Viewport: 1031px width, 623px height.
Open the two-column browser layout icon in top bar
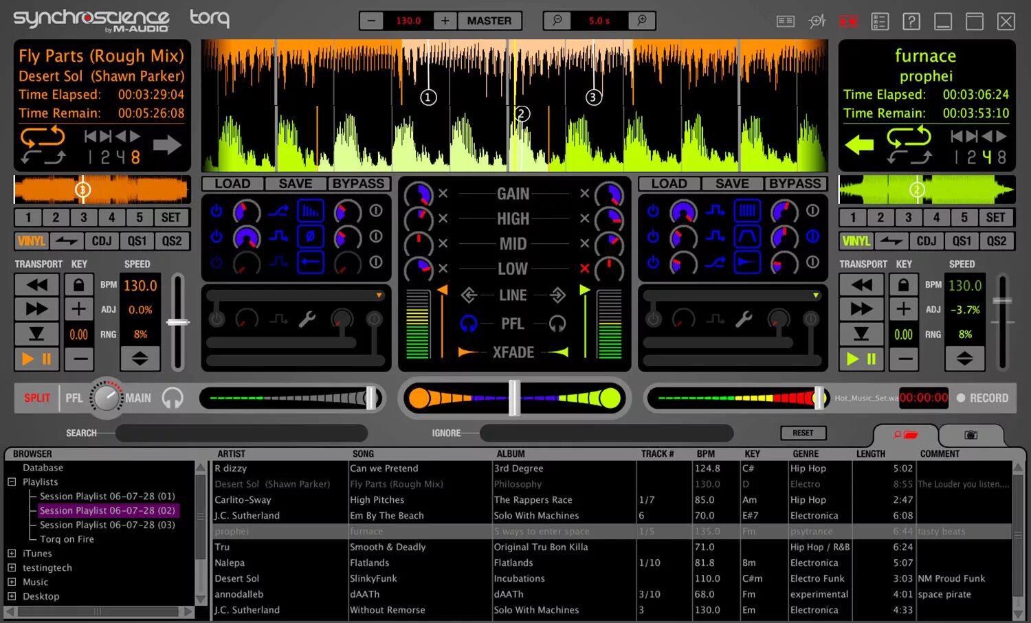(786, 21)
